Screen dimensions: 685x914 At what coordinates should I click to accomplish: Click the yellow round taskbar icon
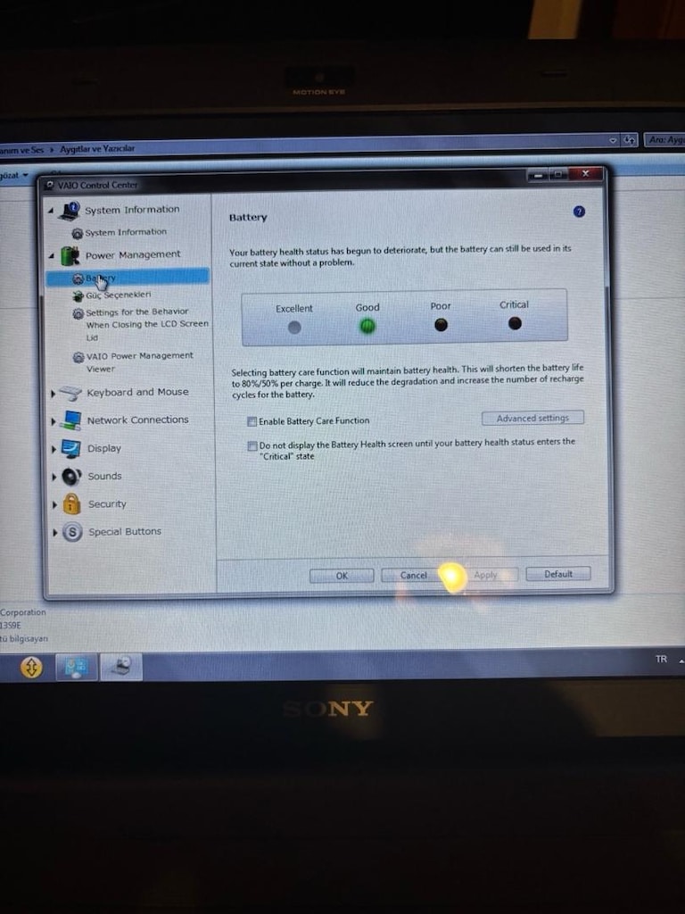(31, 667)
